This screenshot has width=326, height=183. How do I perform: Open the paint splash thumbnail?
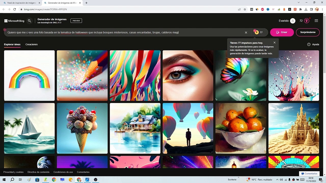(x=294, y=75)
